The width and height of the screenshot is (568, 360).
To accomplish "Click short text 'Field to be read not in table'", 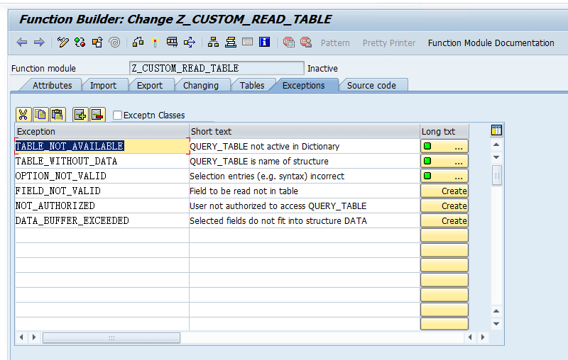I will (x=244, y=191).
